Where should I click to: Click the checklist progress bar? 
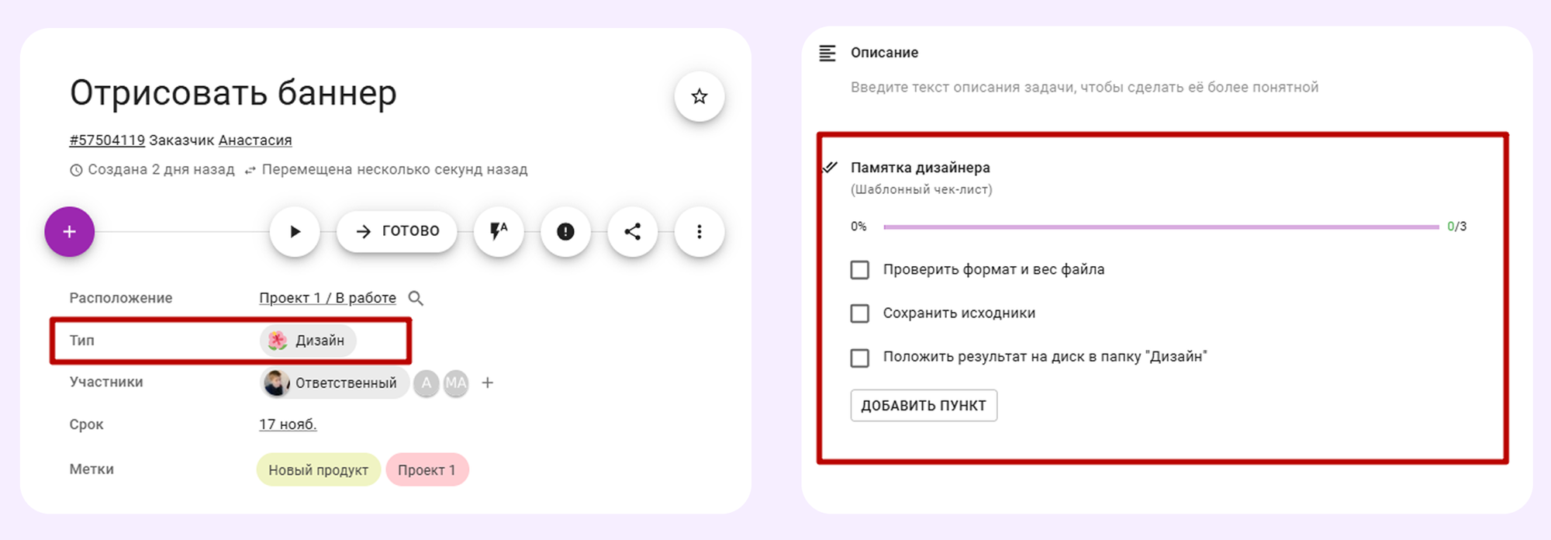pyautogui.click(x=1163, y=227)
